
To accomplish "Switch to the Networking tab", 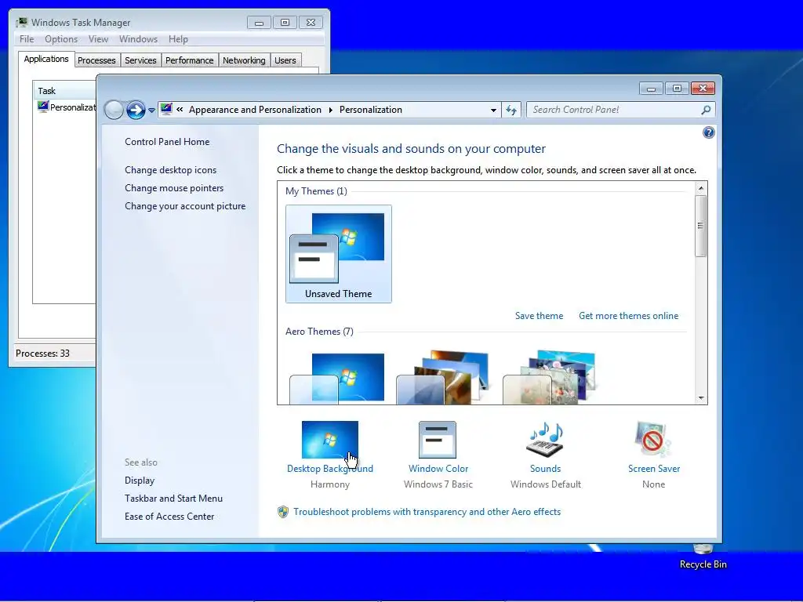I will 244,60.
